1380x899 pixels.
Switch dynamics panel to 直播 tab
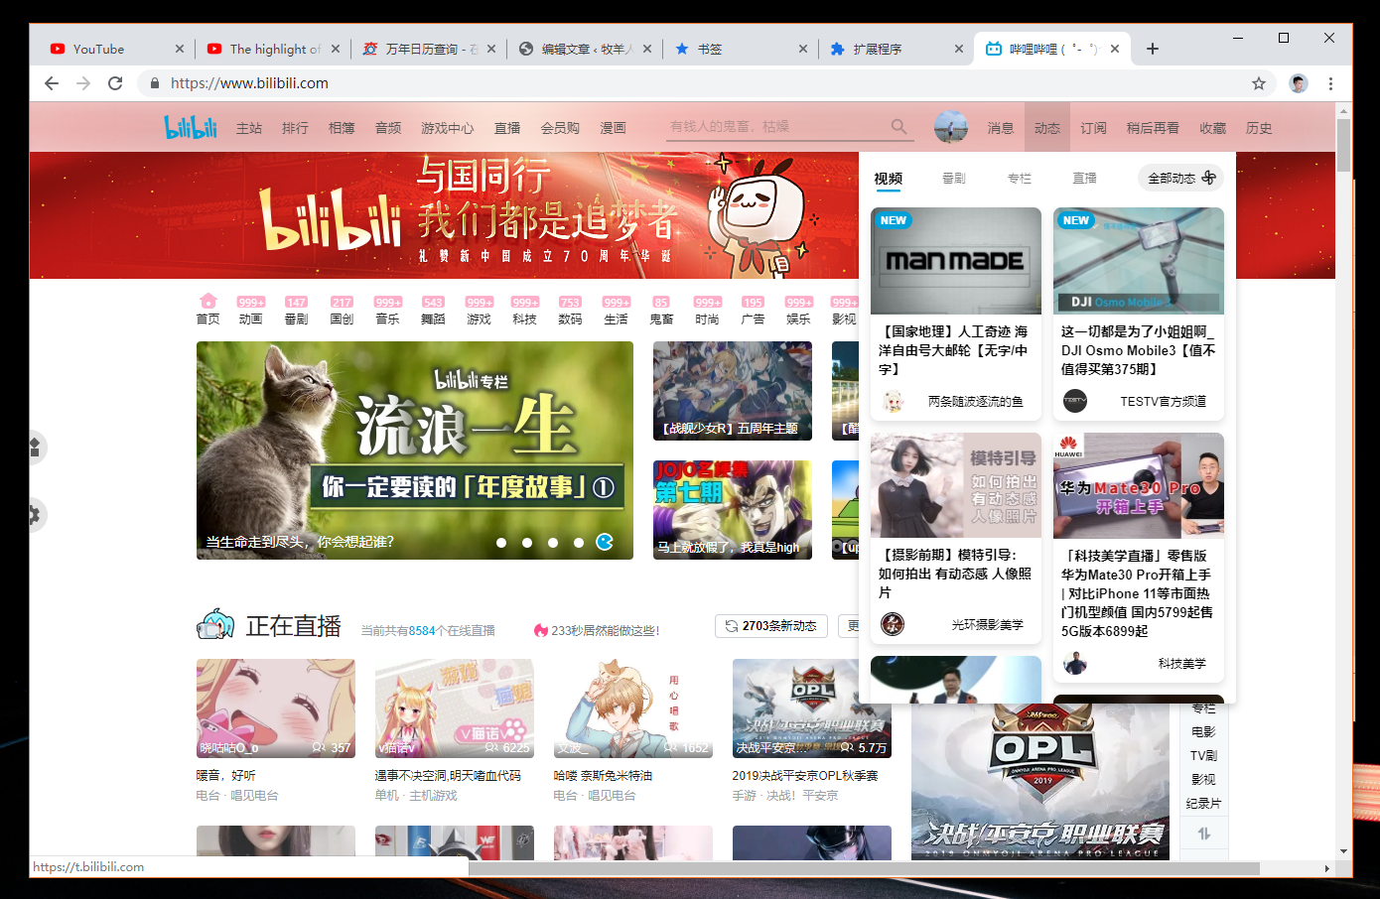pos(1084,179)
